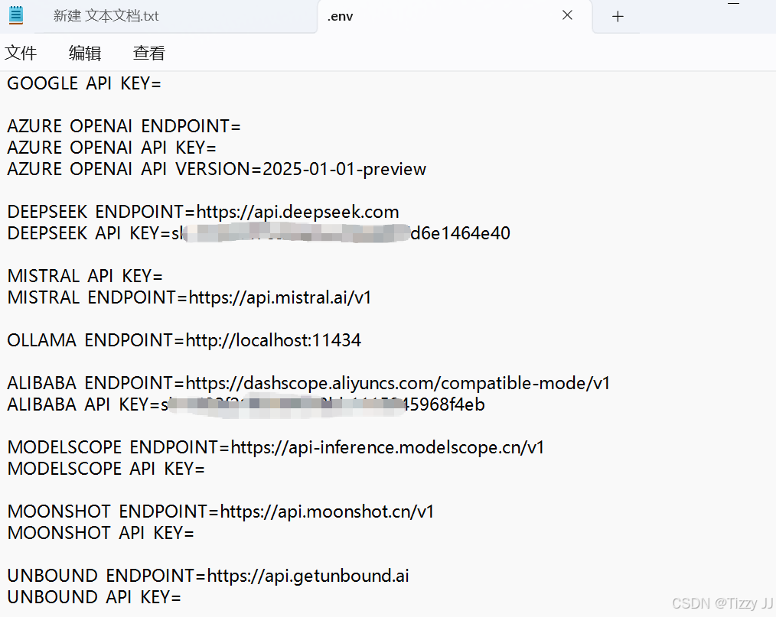Click the ALIBABA_API_KEY line
This screenshot has width=776, height=617.
[246, 404]
